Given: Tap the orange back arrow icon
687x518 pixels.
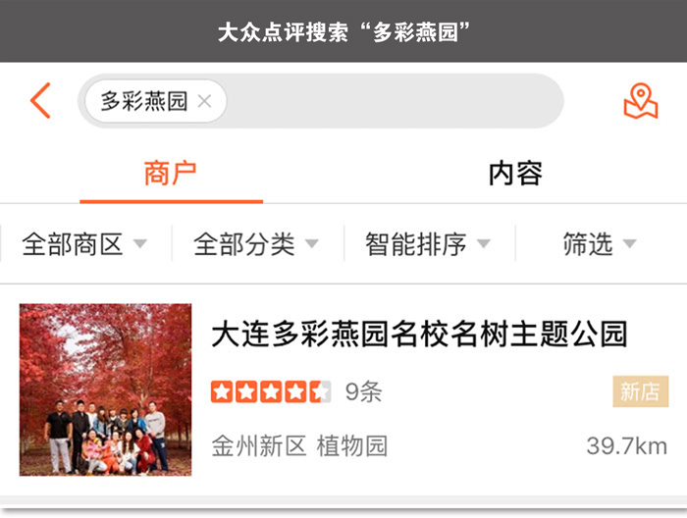Looking at the screenshot, I should [41, 101].
